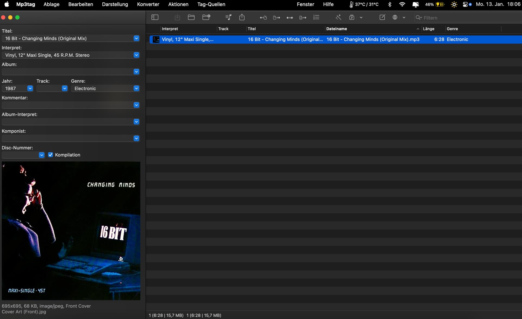The width and height of the screenshot is (522, 319).
Task: Open the track numbering wizard icon
Action: tap(316, 17)
